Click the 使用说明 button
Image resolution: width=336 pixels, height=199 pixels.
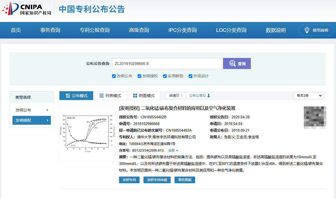point(316,30)
